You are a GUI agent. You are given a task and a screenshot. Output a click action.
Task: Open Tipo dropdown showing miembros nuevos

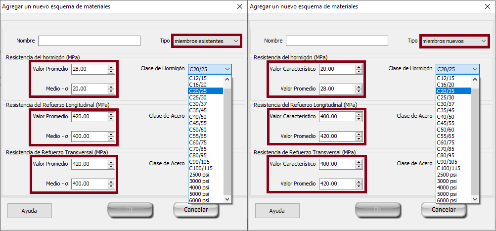pyautogui.click(x=454, y=41)
